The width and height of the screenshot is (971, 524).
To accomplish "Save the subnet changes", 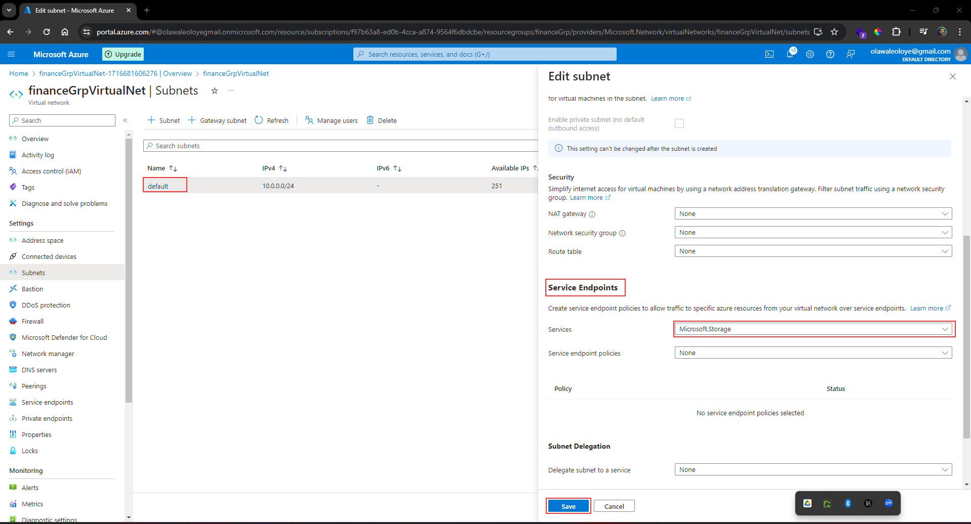I will (x=568, y=506).
